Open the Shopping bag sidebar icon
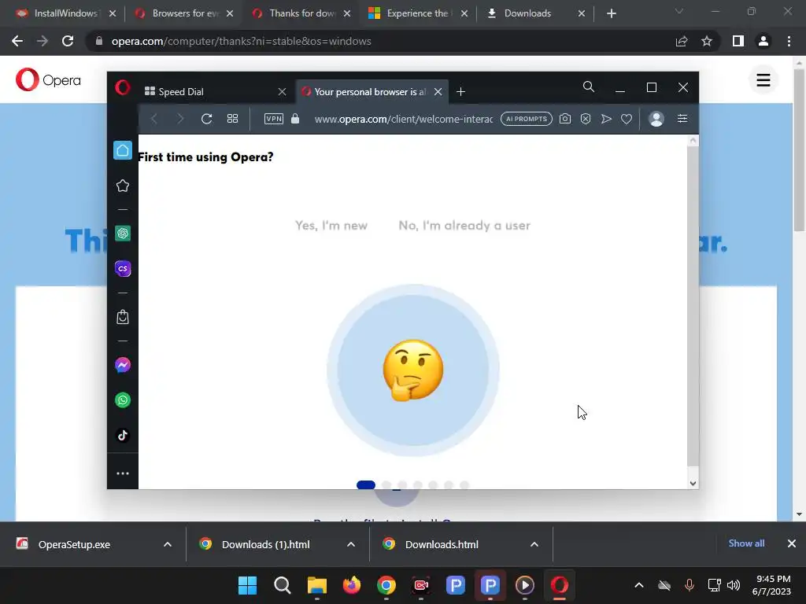806x604 pixels. (x=122, y=317)
